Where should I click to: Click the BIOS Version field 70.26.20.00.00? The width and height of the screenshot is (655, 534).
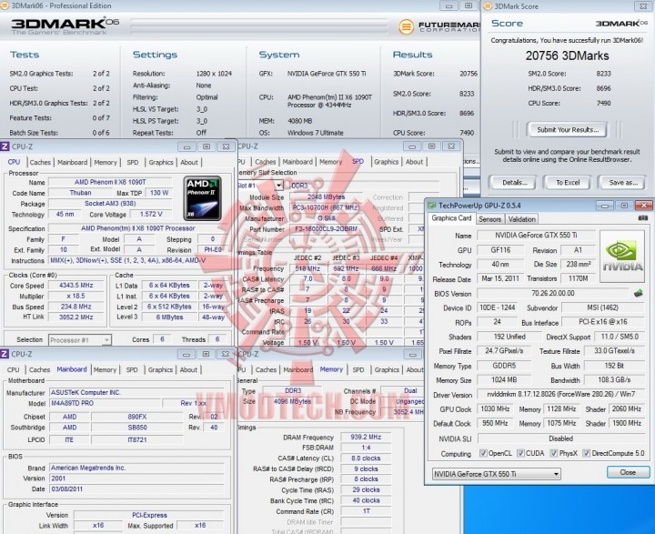coord(553,293)
